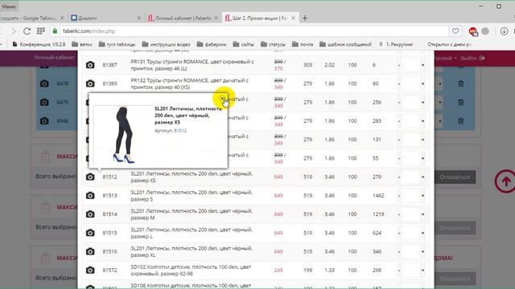Reload the page with browser refresh button
The height and width of the screenshot is (289, 515).
click(x=27, y=31)
